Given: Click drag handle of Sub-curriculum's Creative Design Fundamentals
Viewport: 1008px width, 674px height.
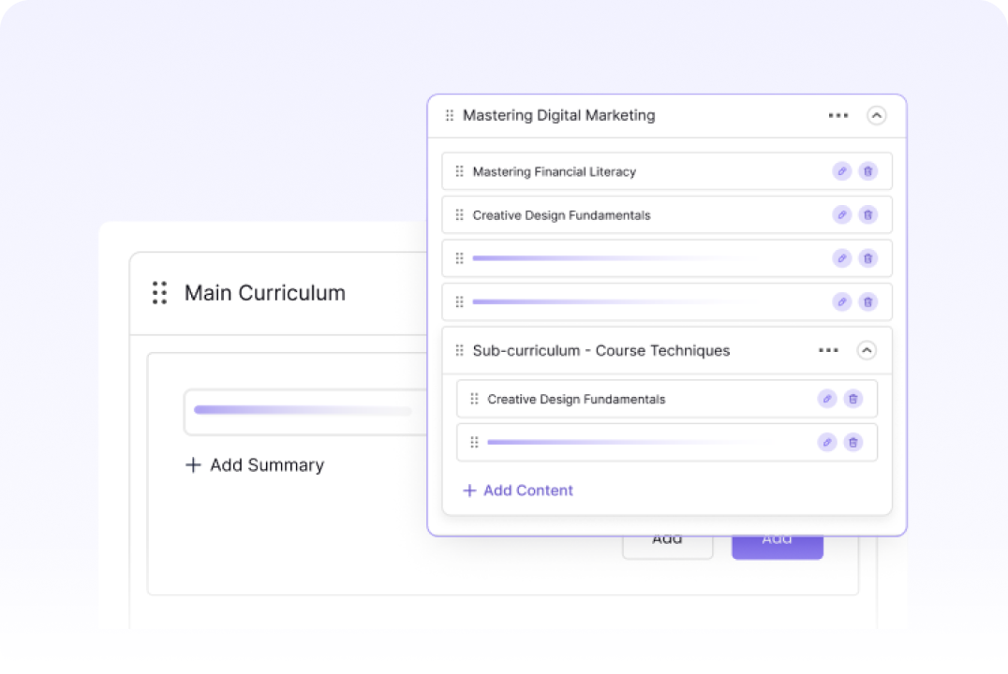Looking at the screenshot, I should click(x=474, y=399).
